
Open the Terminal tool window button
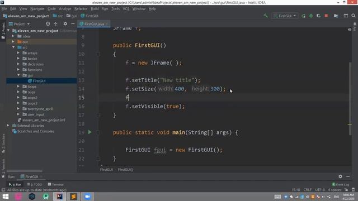[55, 184]
